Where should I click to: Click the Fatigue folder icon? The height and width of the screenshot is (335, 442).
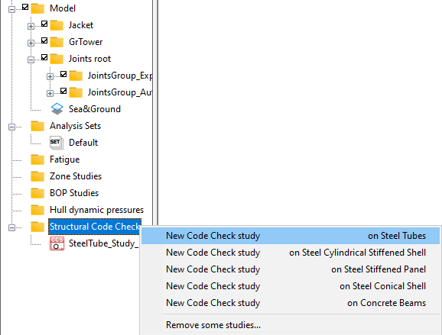pyautogui.click(x=37, y=159)
